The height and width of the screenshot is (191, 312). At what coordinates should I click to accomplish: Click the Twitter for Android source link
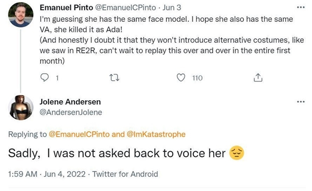[125, 174]
